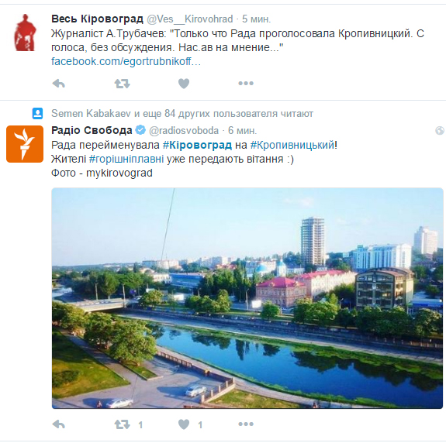Viewport: 446px width, 443px height.
Task: Like the Радіо Свобода tweet
Action: (x=184, y=424)
